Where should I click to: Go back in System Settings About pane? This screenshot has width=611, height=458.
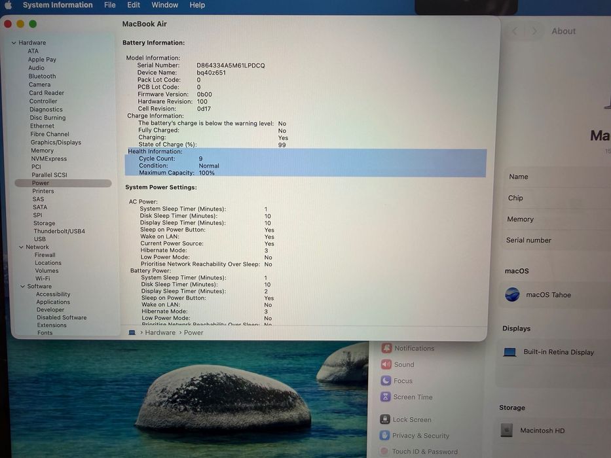[x=515, y=31]
